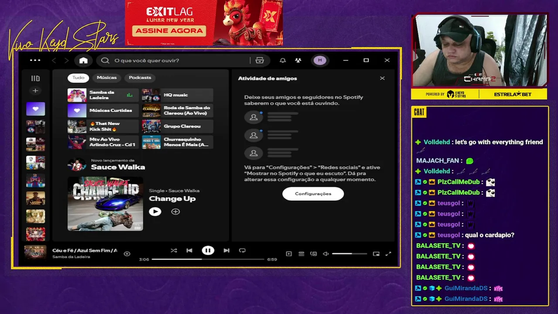Open the 'Samba da Ladeira' card

coord(103,95)
